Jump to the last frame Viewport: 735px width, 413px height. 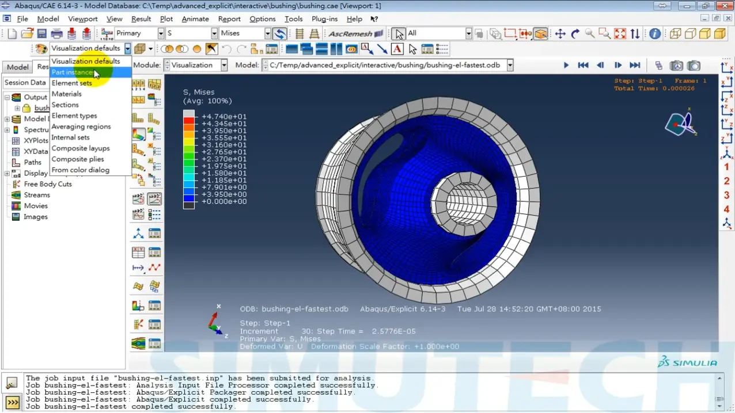pos(635,66)
